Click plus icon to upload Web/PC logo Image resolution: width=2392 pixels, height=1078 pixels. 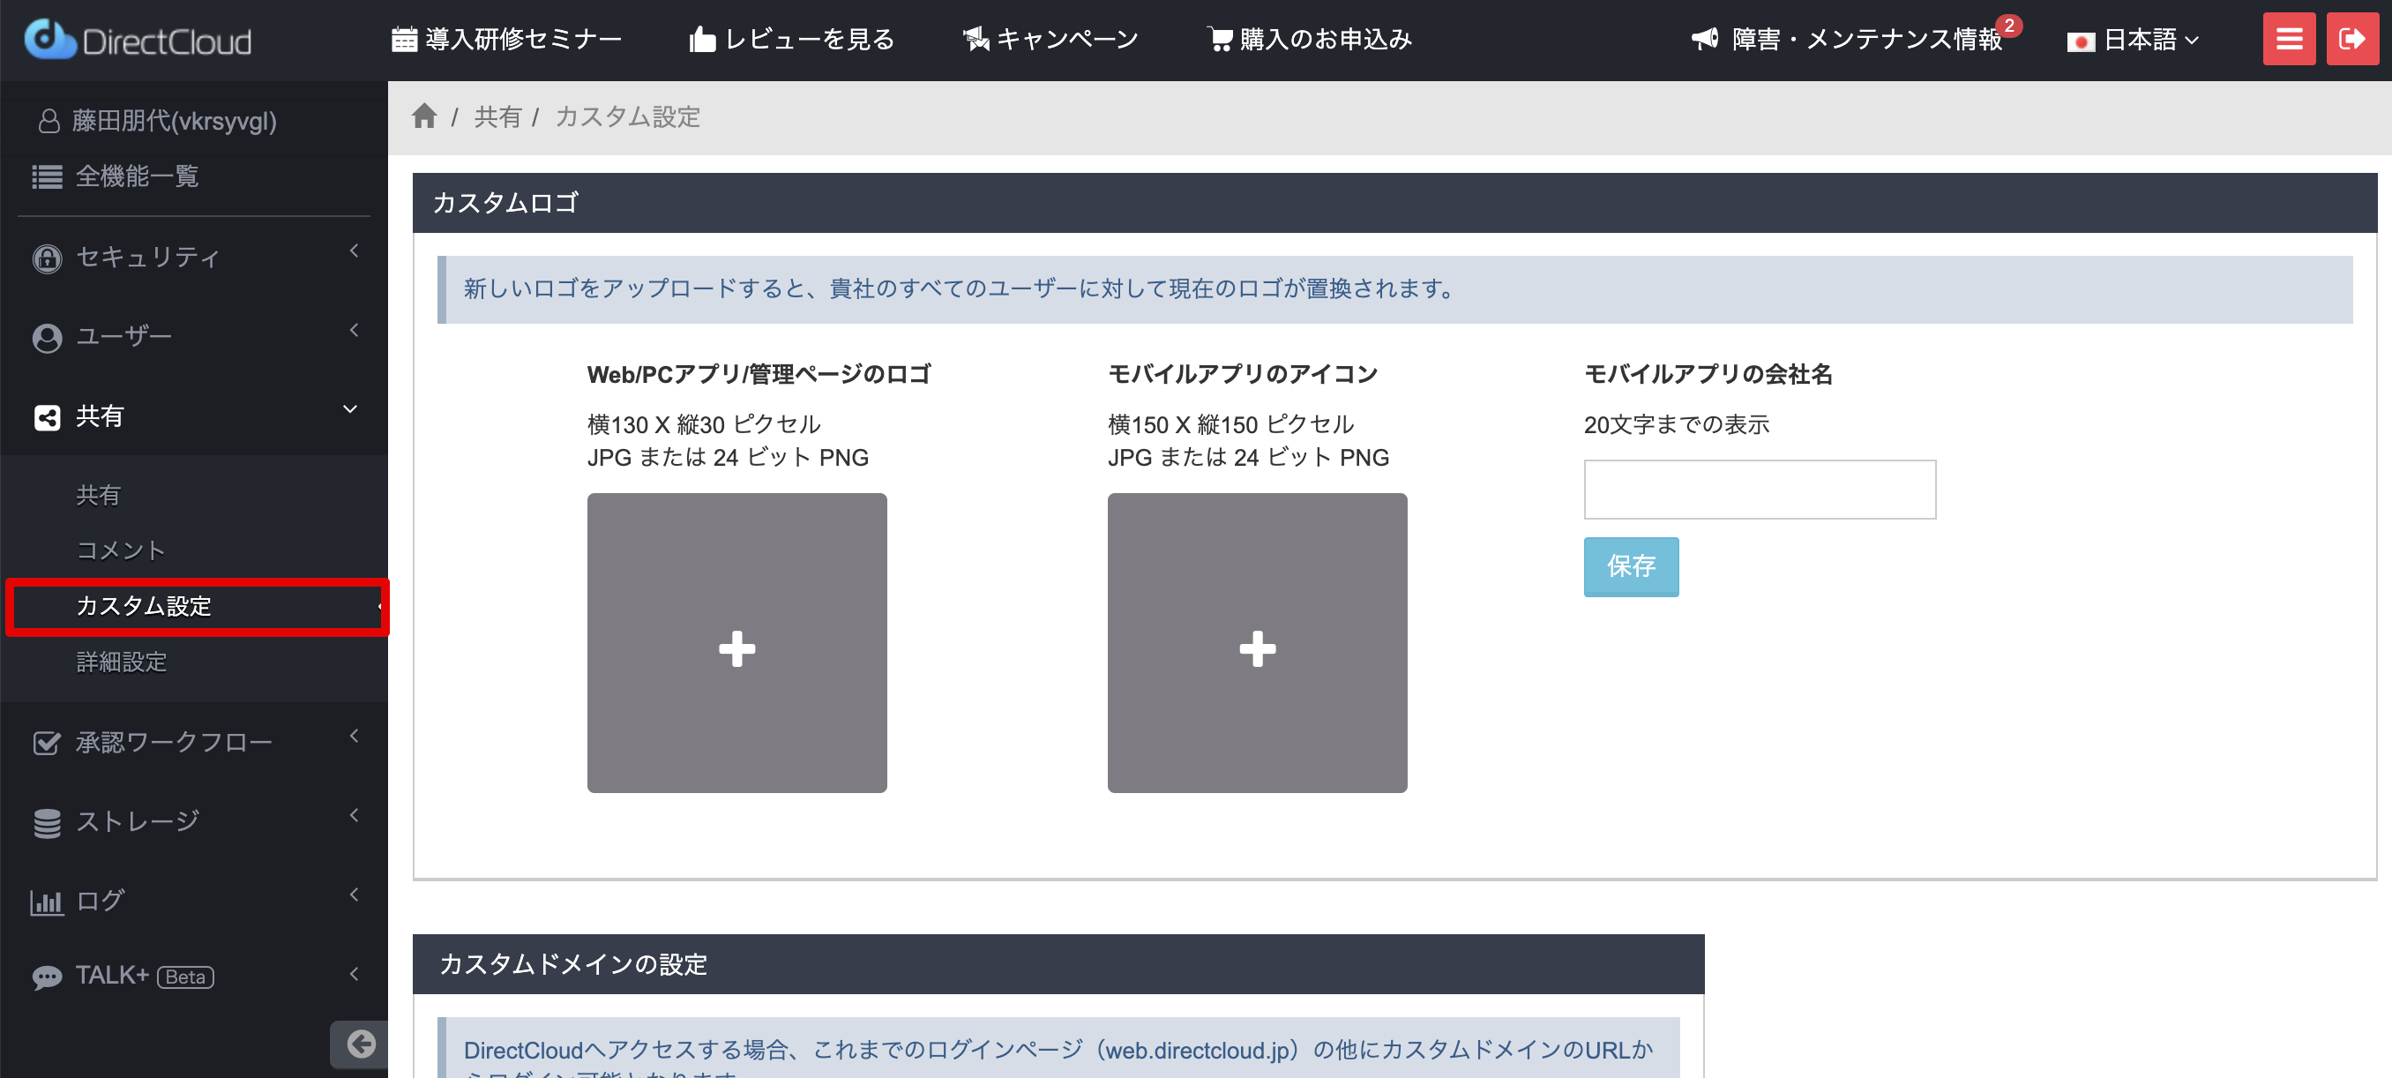pos(736,648)
